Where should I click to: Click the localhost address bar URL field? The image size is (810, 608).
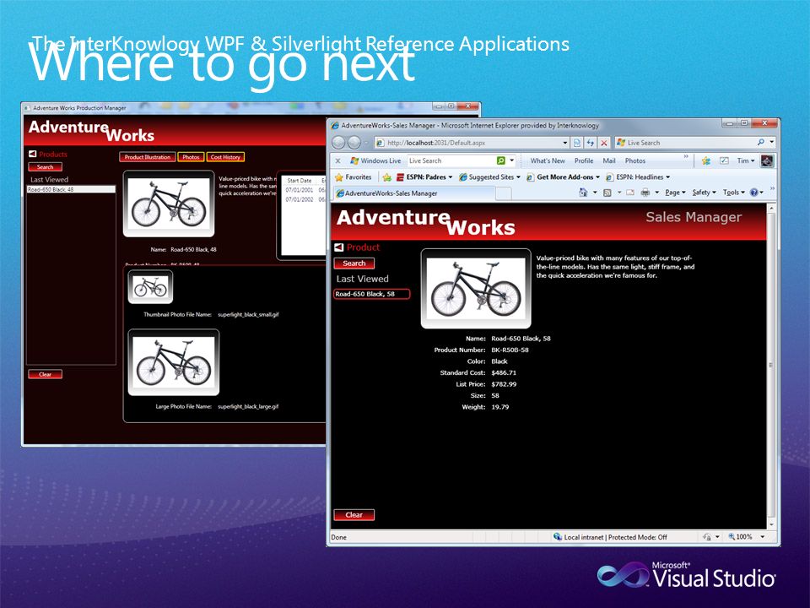point(467,143)
